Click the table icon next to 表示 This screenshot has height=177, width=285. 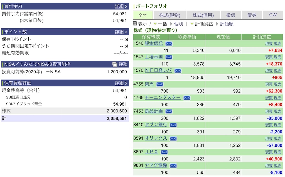(135, 23)
